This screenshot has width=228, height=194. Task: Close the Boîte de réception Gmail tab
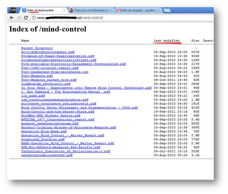click(x=159, y=10)
